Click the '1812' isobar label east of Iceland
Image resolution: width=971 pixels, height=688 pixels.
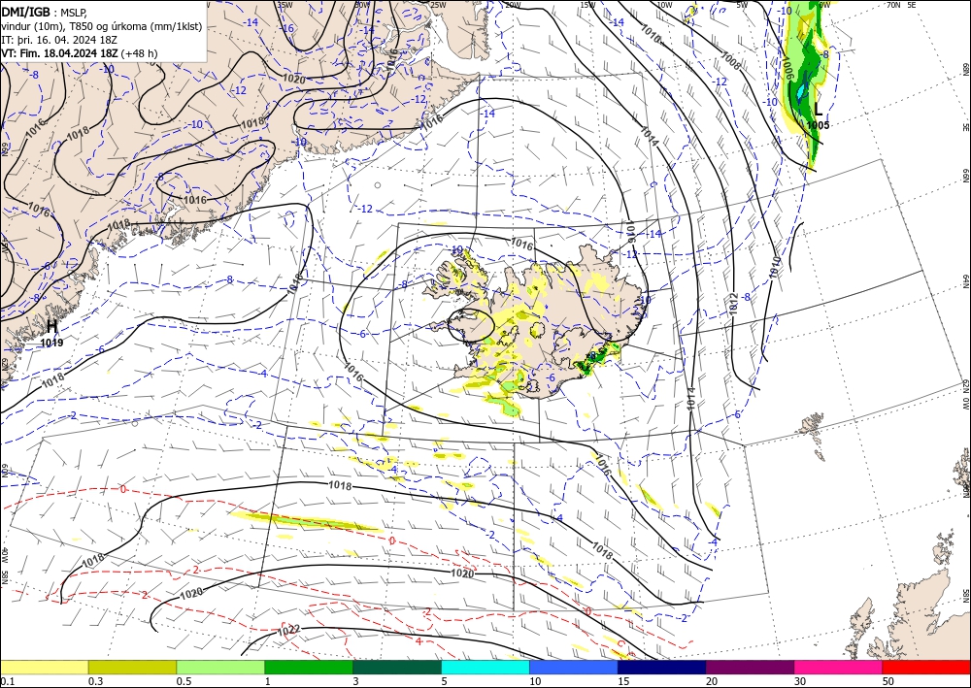pyautogui.click(x=734, y=304)
